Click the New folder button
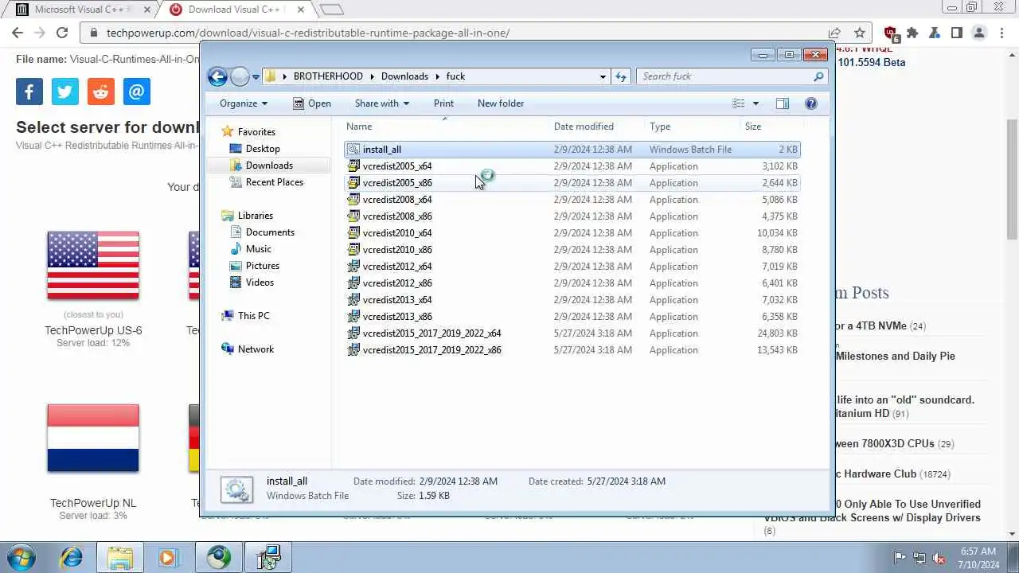 [x=501, y=103]
